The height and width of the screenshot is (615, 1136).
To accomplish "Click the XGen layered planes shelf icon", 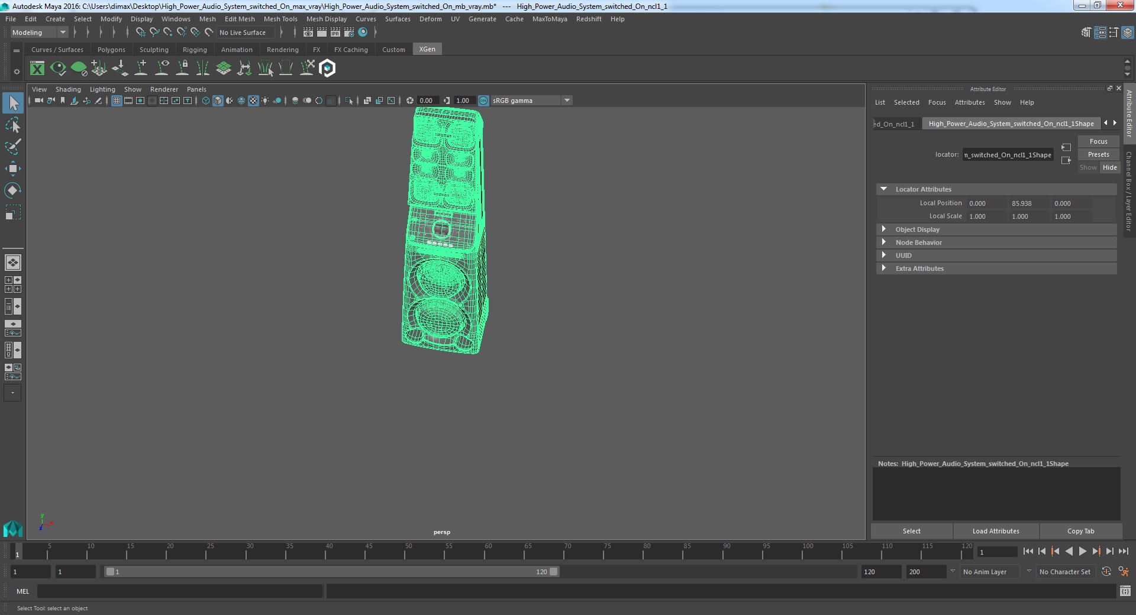I will click(x=224, y=69).
